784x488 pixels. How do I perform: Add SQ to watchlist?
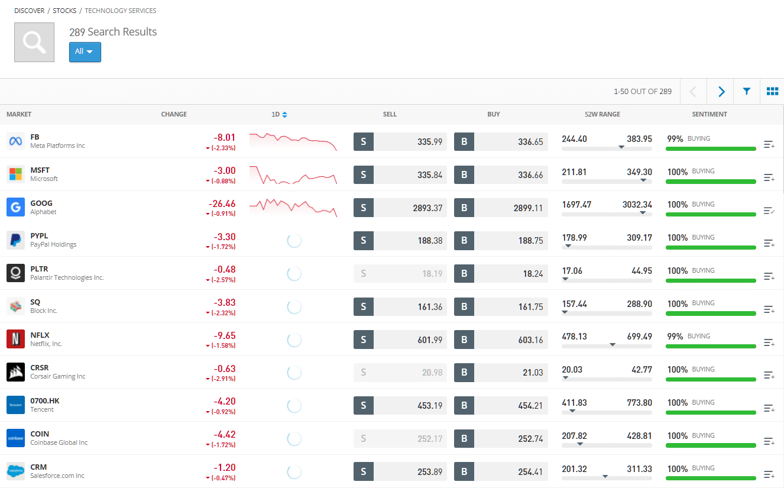pyautogui.click(x=769, y=309)
